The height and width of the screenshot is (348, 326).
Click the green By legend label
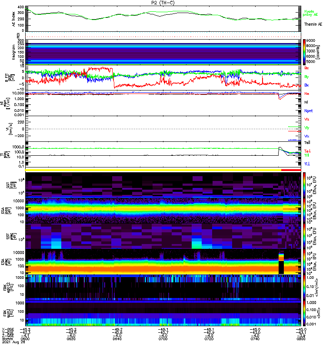point(306,77)
